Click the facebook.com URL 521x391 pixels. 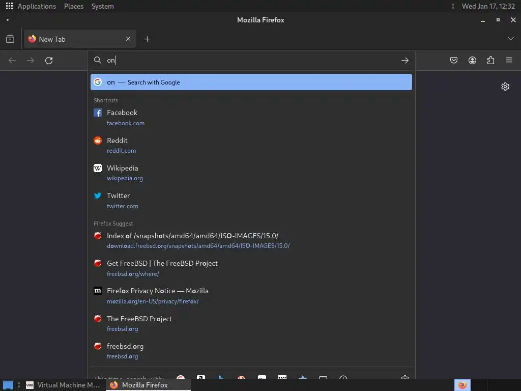tap(126, 123)
